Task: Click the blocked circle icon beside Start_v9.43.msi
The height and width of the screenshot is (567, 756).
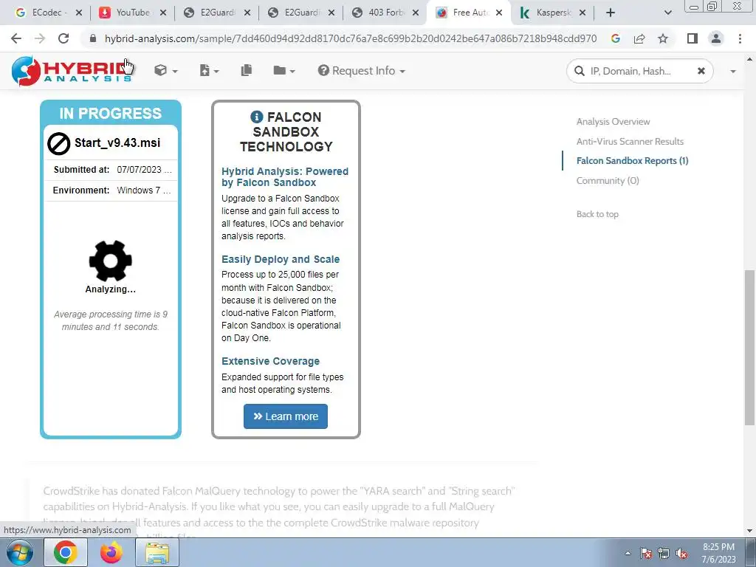Action: click(59, 144)
